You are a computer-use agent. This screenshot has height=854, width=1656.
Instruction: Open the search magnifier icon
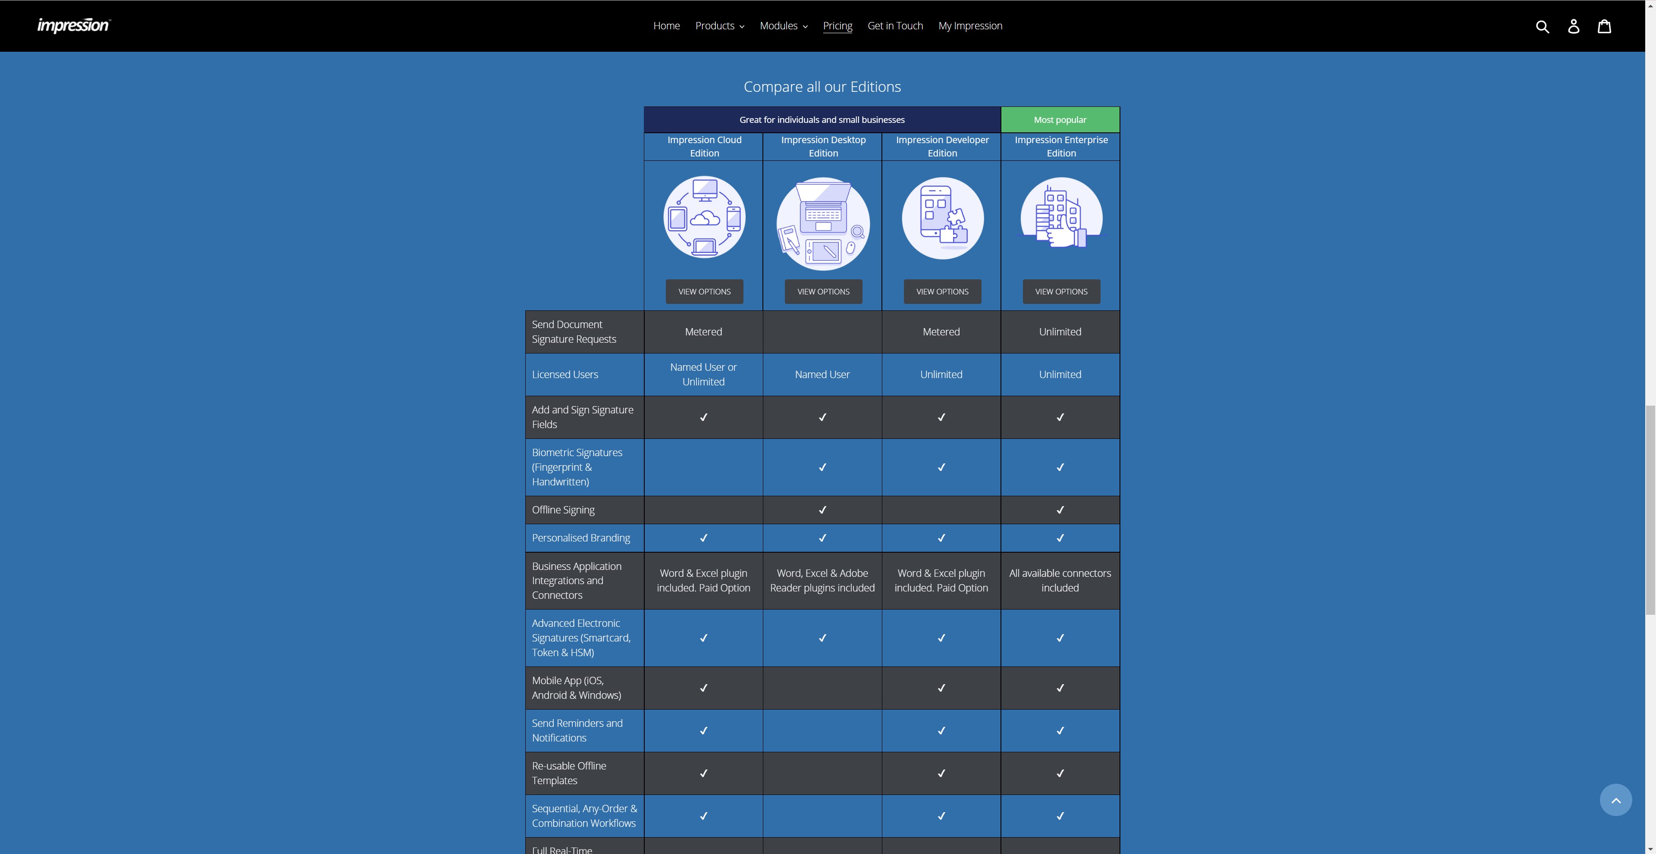click(x=1542, y=26)
